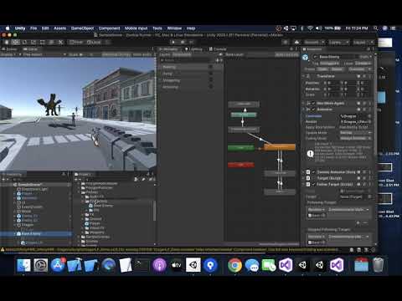
Task: Click the add parameter plus icon in Animator
Action: [x=218, y=60]
